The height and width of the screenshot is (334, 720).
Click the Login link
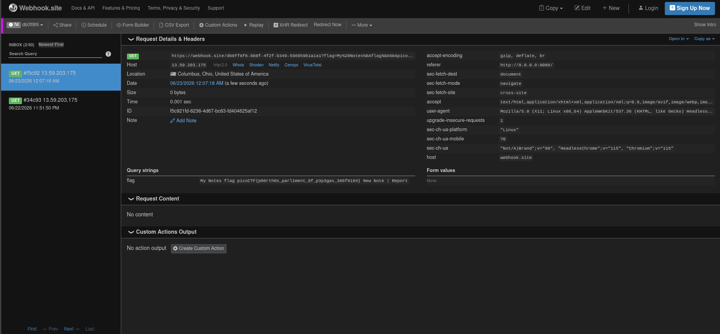(648, 8)
